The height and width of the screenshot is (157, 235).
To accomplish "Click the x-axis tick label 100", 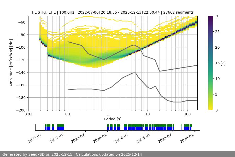I will [x=187, y=114].
